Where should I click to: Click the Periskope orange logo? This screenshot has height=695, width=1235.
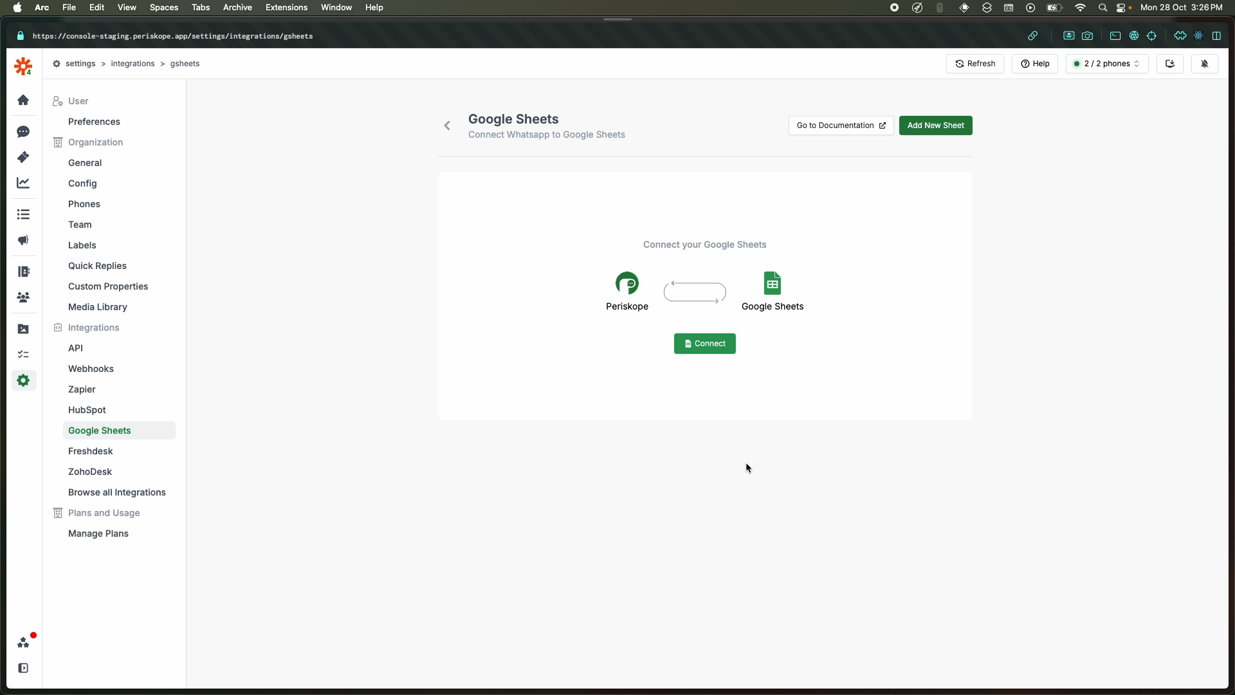pyautogui.click(x=23, y=66)
